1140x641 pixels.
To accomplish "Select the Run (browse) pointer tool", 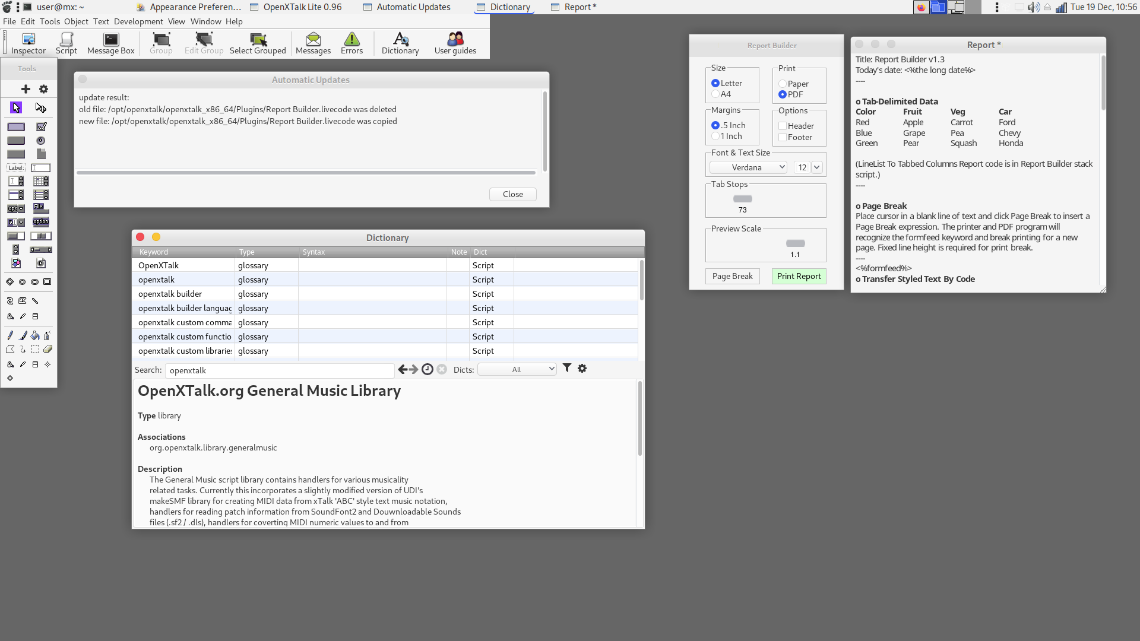I will pos(16,107).
